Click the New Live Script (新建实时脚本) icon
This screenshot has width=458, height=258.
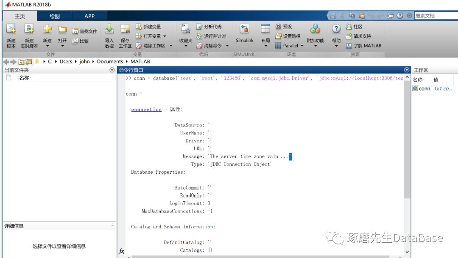(x=29, y=29)
